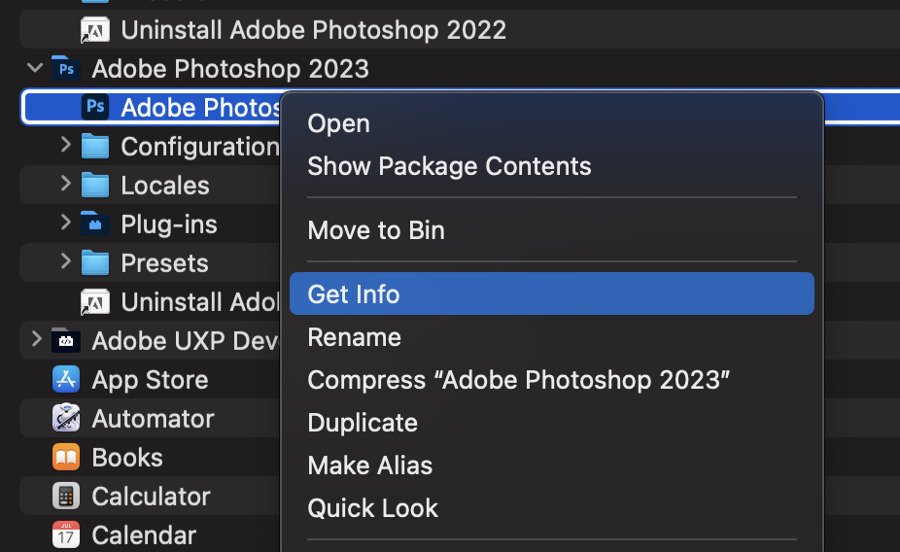Expand the Presets folder
This screenshot has height=552, width=900.
pos(65,261)
